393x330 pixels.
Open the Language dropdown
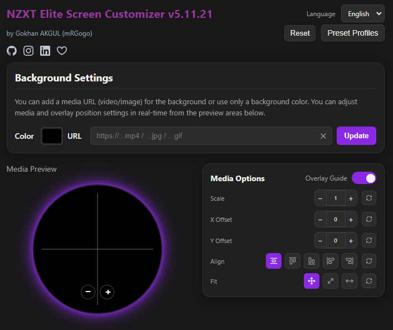(x=363, y=13)
